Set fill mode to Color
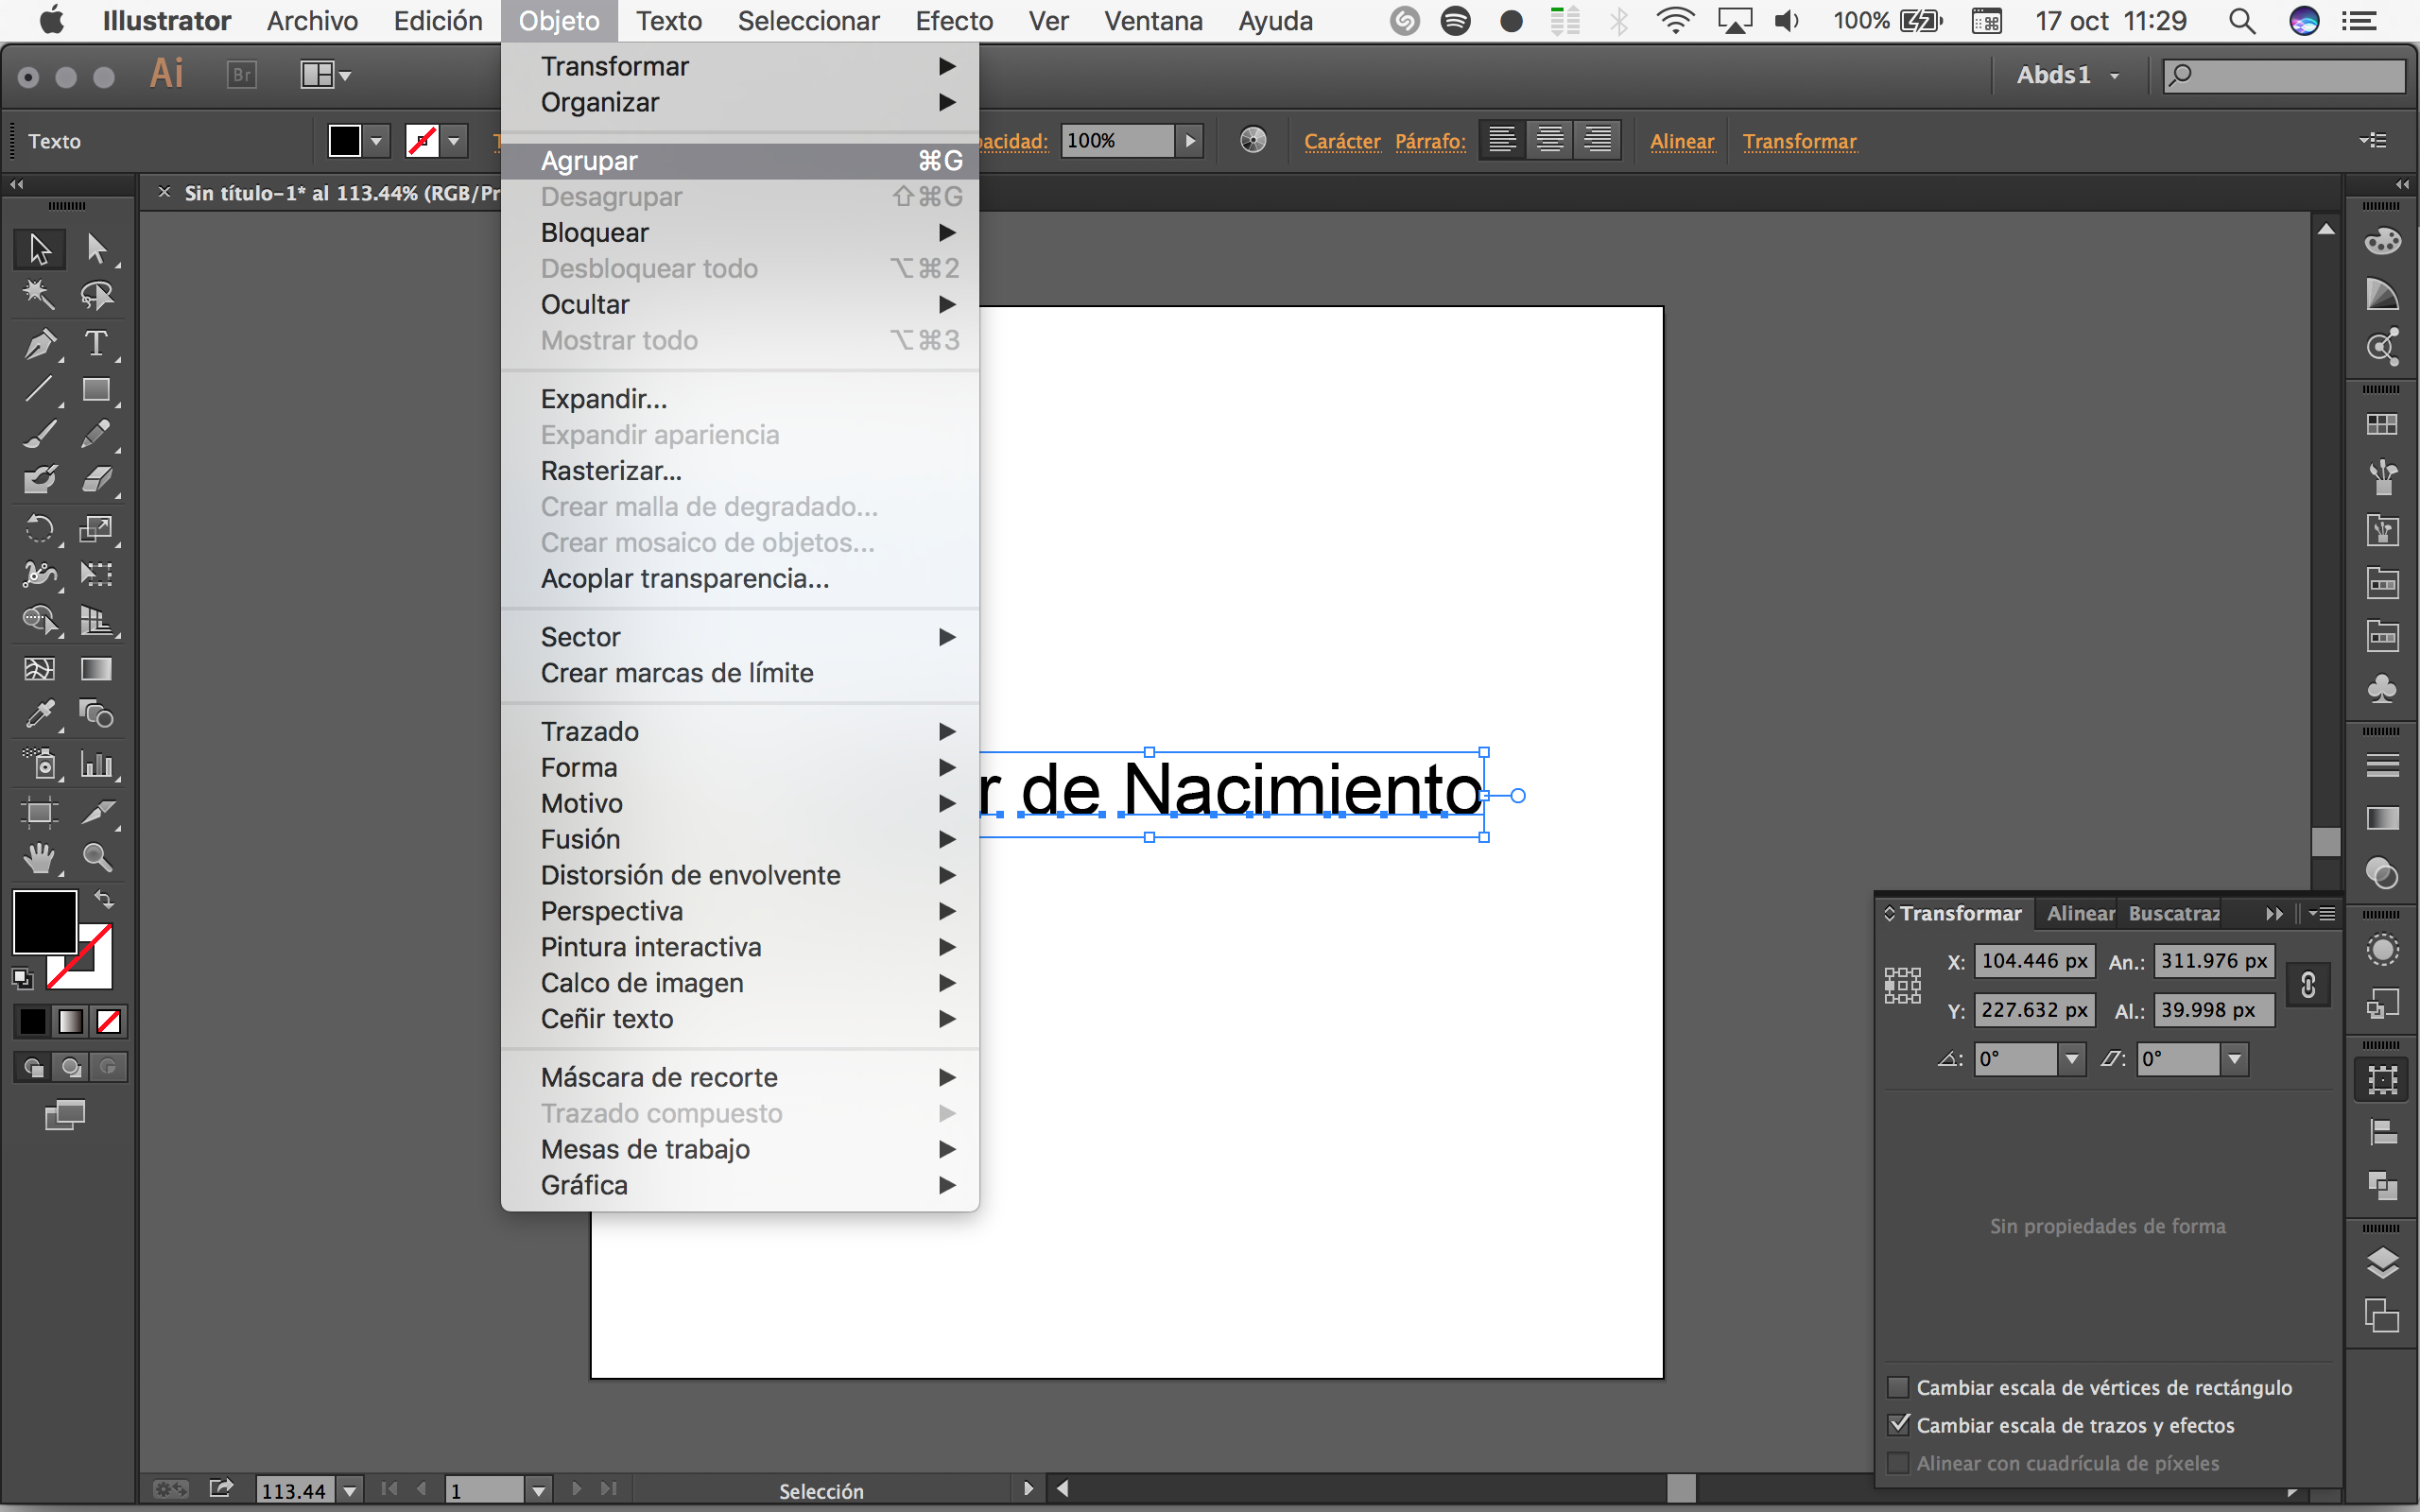 (32, 1021)
